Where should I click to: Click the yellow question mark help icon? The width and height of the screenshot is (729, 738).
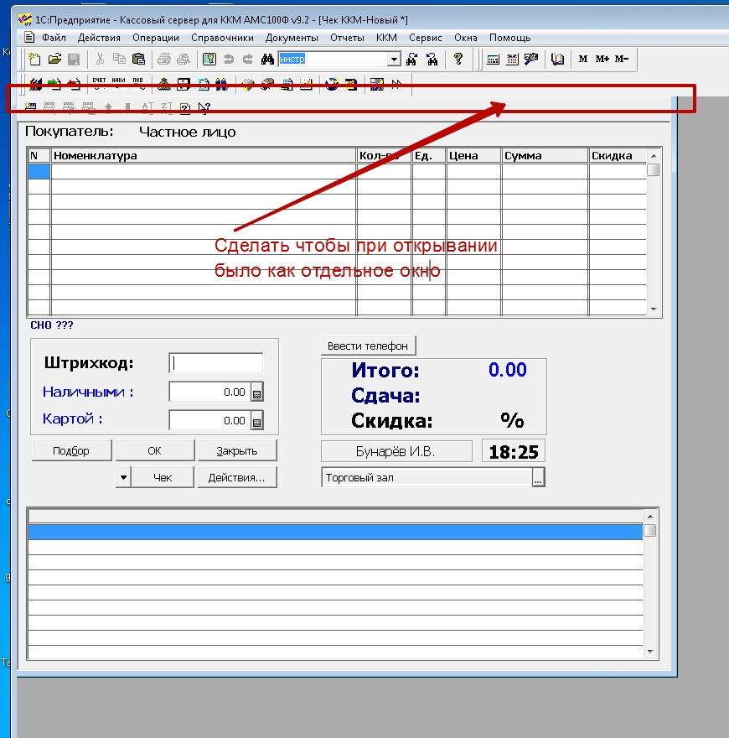pos(458,59)
